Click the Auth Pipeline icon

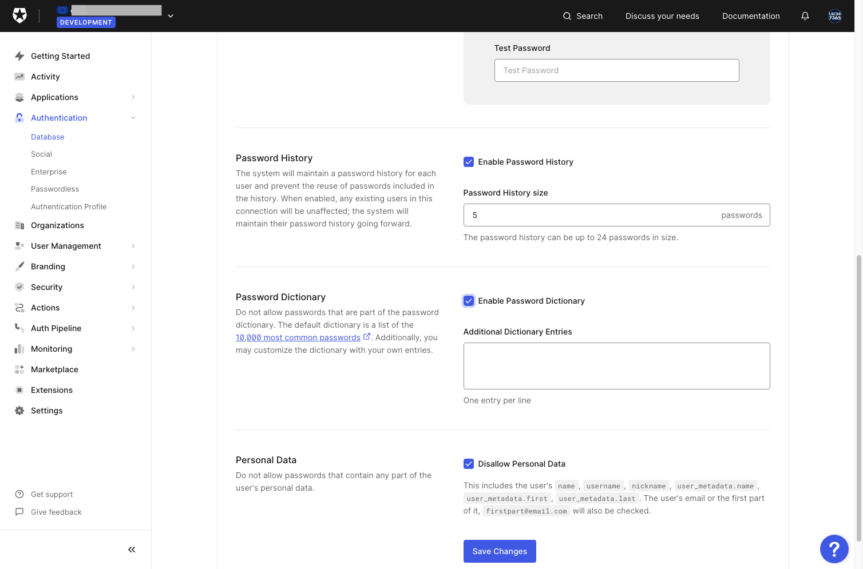pyautogui.click(x=19, y=328)
